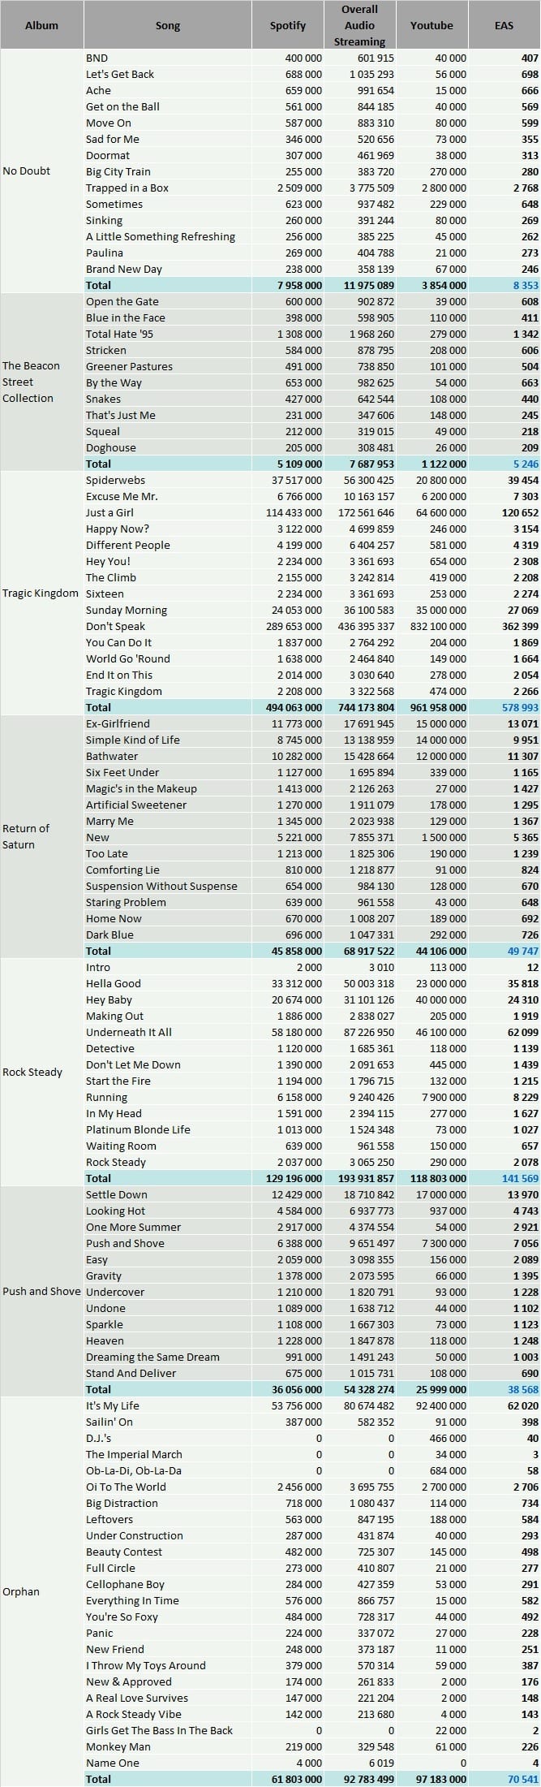
Task: Click the song BND
Action: pyautogui.click(x=97, y=58)
